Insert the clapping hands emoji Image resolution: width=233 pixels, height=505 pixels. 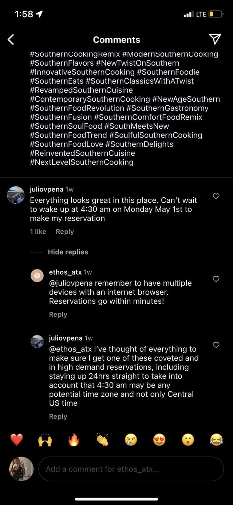point(102,440)
